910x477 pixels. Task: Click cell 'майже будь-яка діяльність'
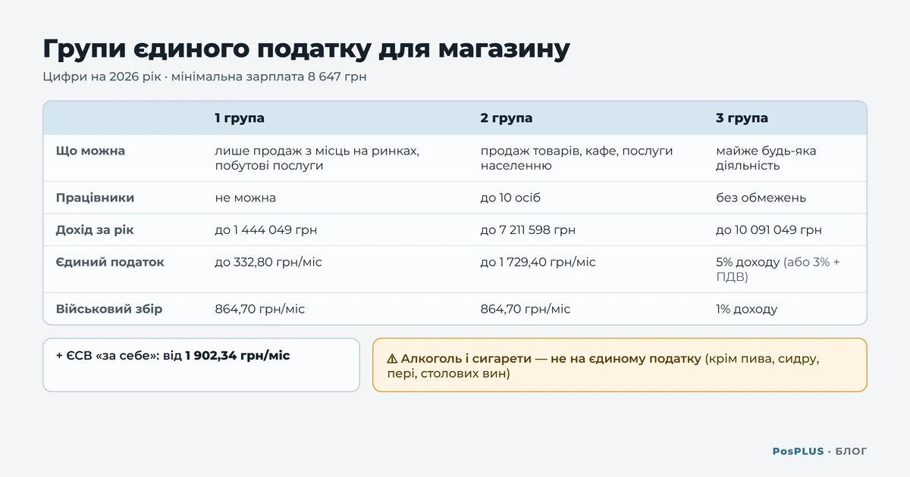point(767,158)
